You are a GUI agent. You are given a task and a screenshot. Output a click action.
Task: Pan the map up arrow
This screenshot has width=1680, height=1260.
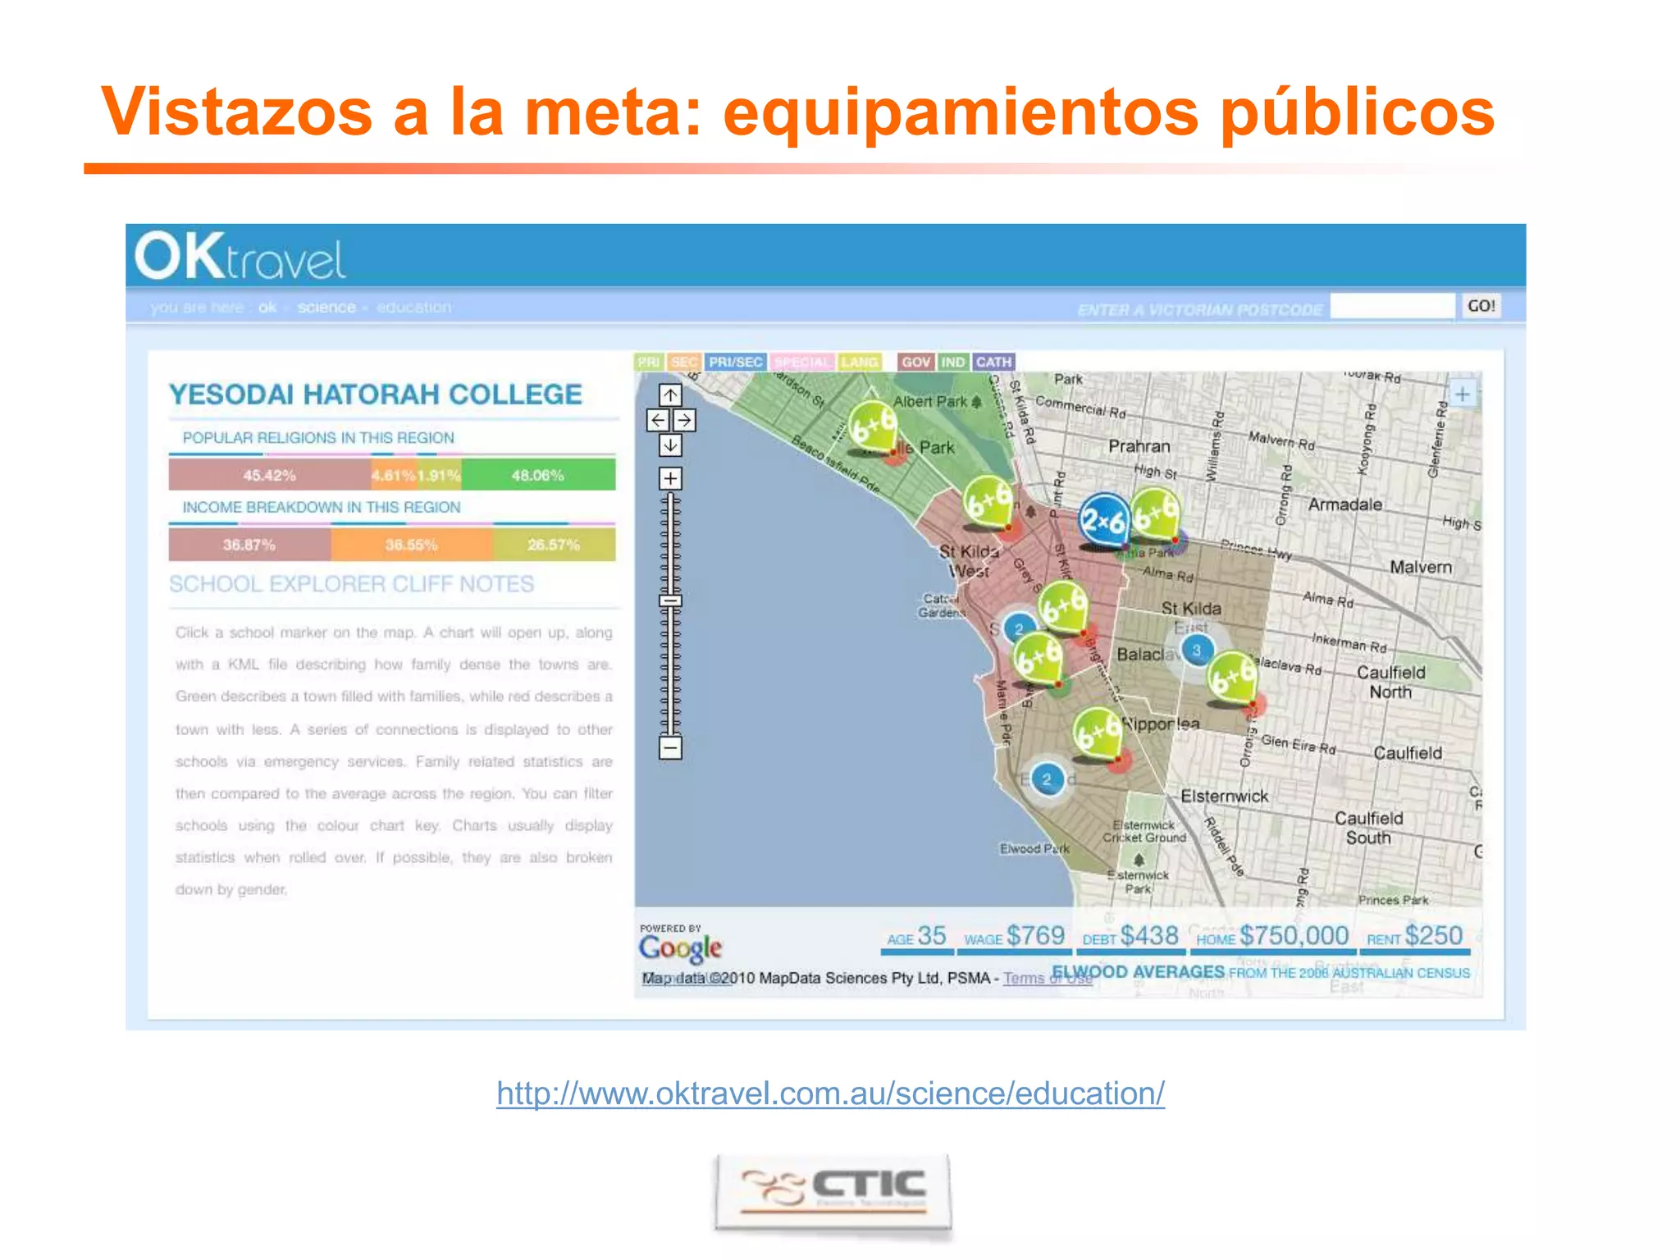(x=670, y=395)
